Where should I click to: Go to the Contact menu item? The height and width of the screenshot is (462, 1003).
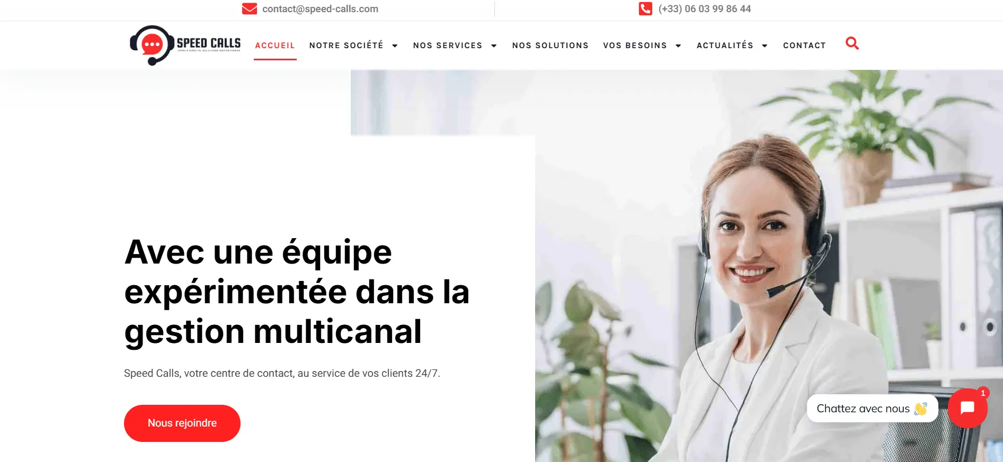pyautogui.click(x=804, y=46)
